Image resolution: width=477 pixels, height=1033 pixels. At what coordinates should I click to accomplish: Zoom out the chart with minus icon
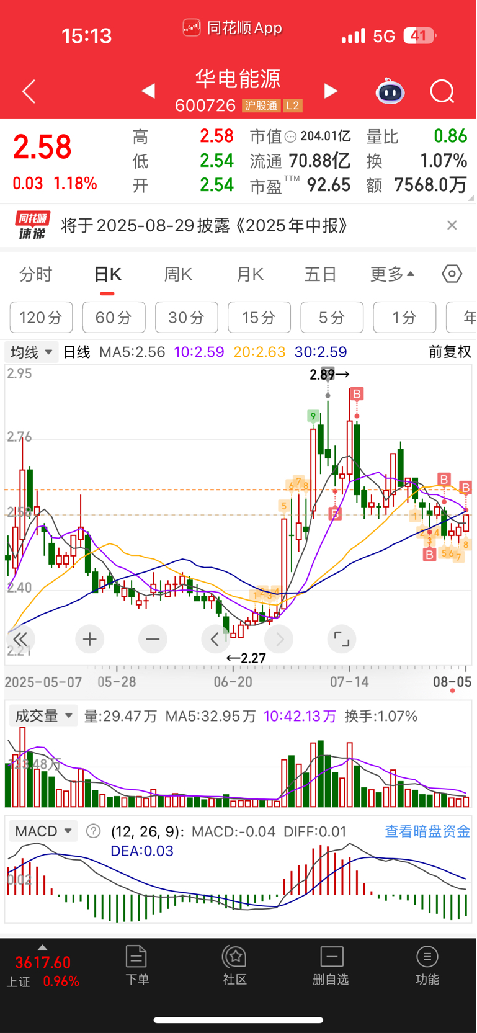point(153,639)
